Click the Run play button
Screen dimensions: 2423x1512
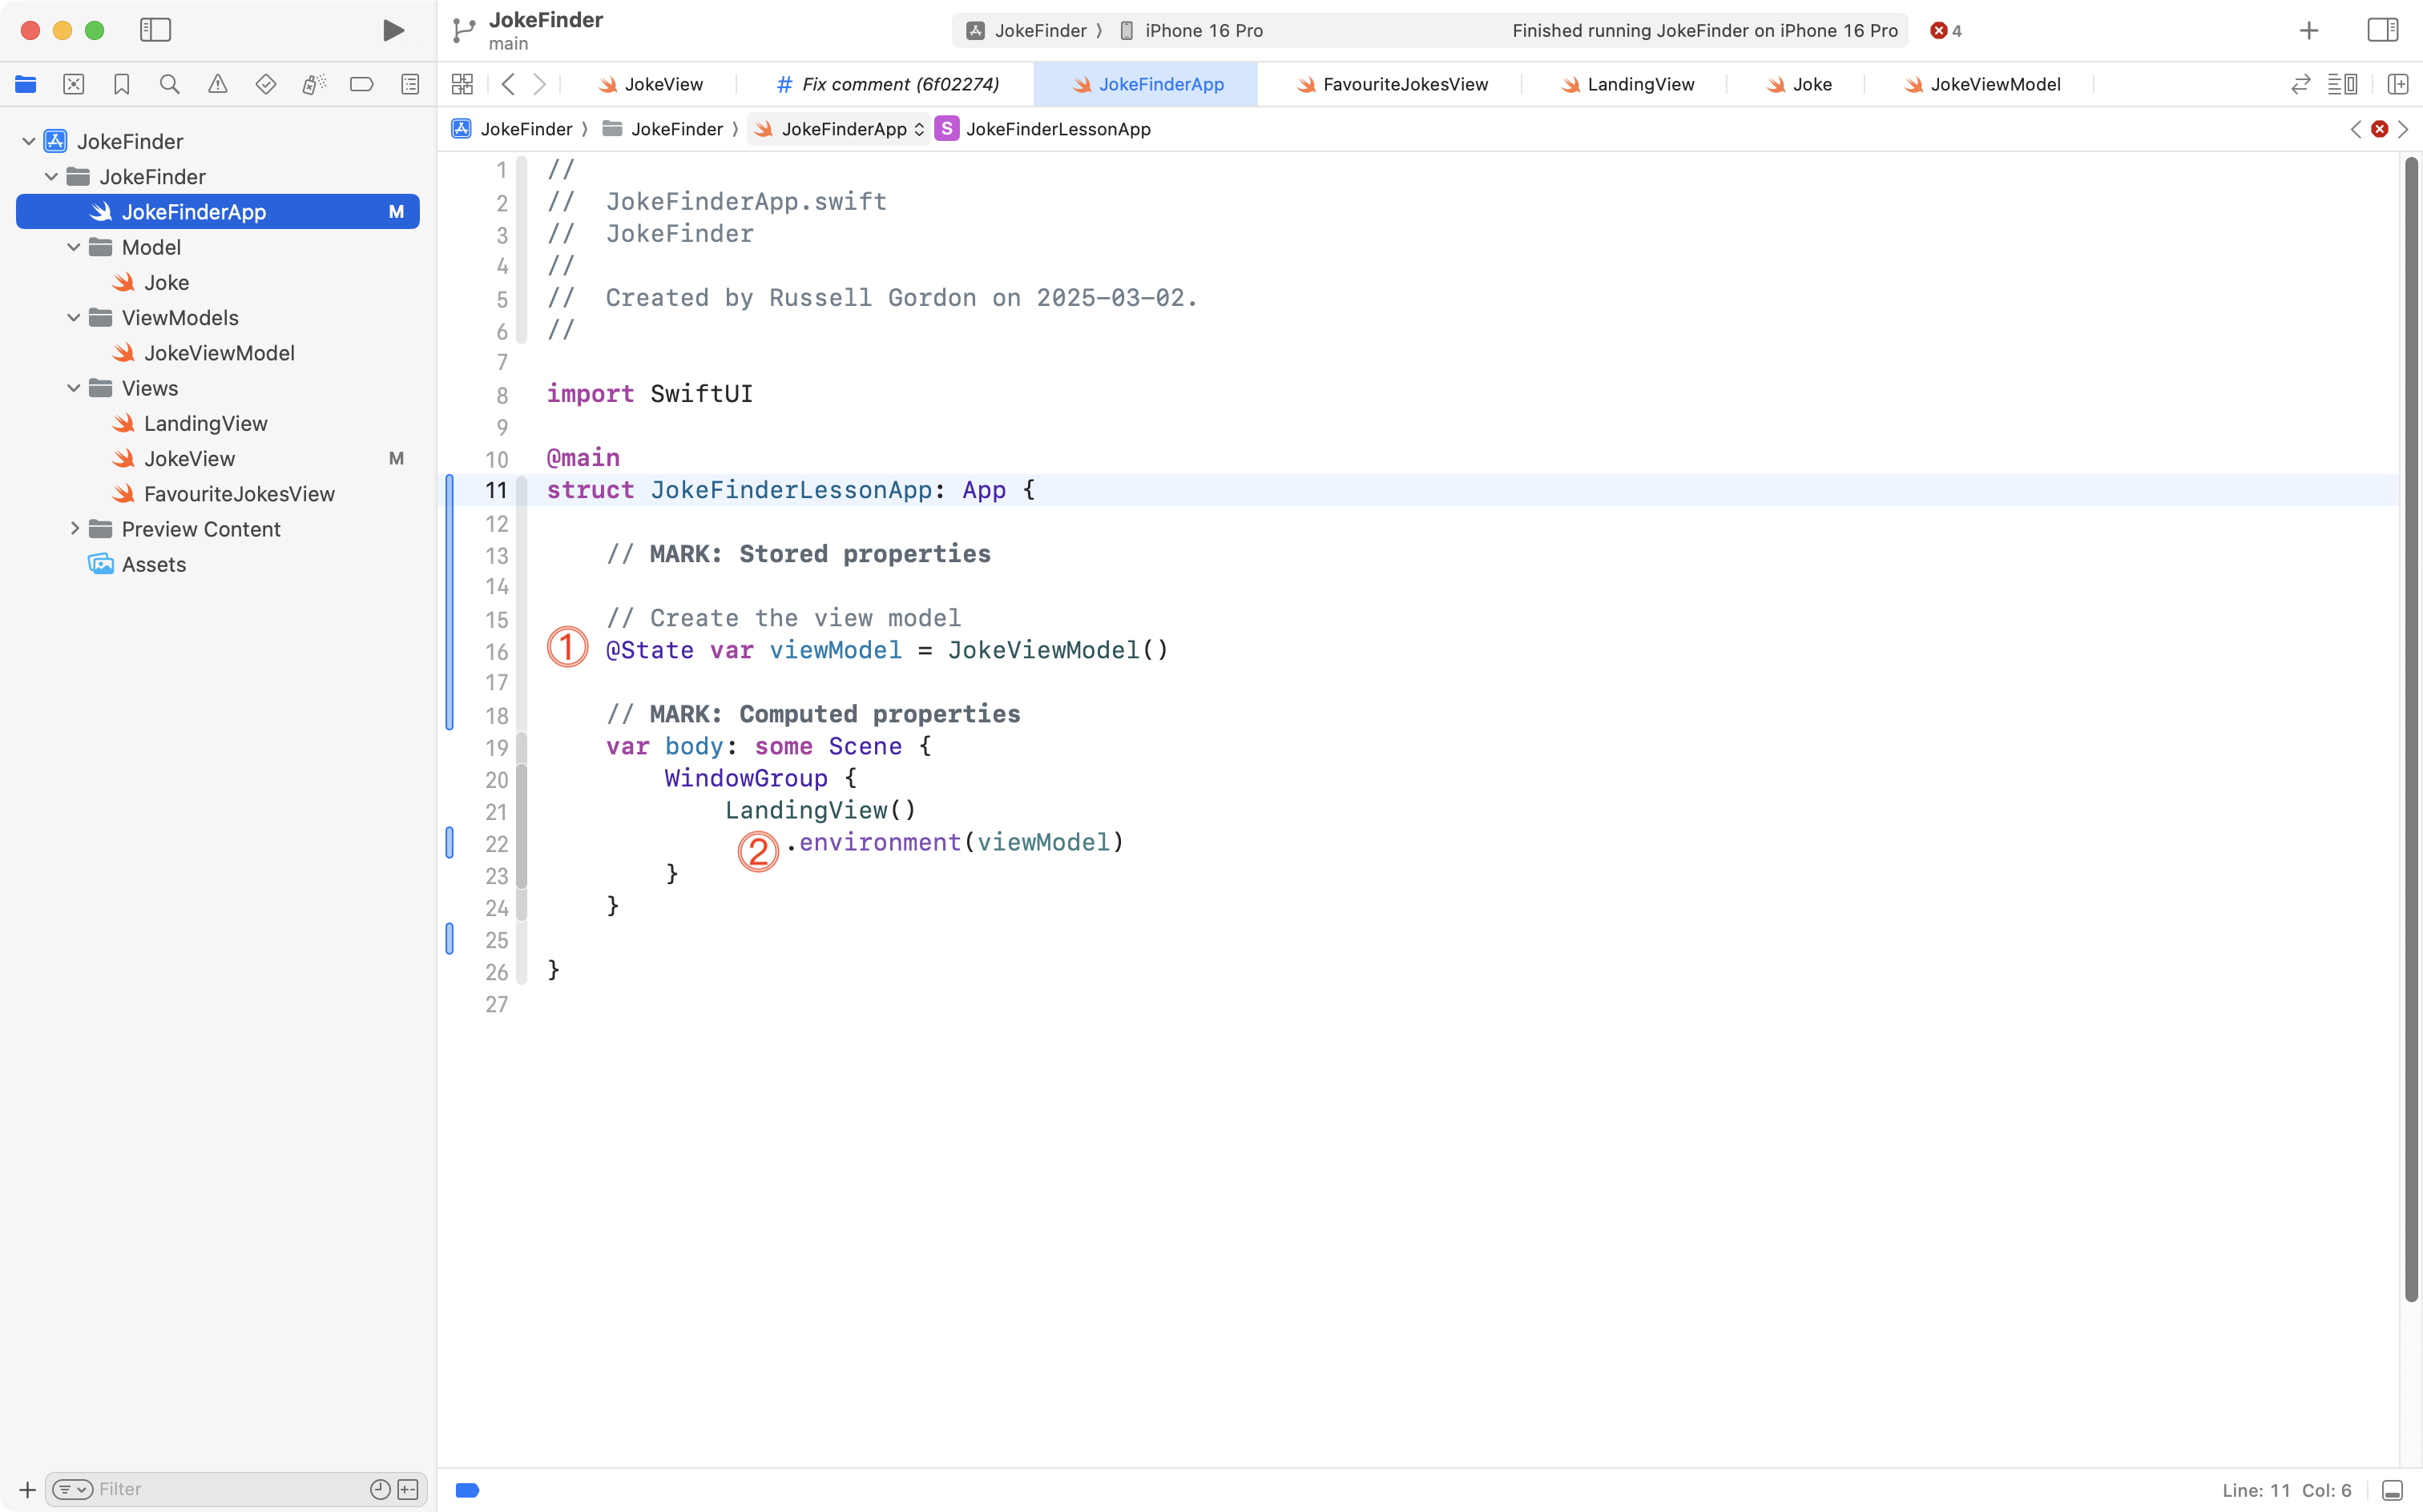coord(393,30)
